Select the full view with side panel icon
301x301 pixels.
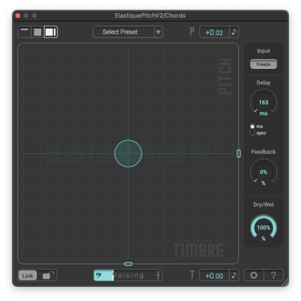pos(50,32)
